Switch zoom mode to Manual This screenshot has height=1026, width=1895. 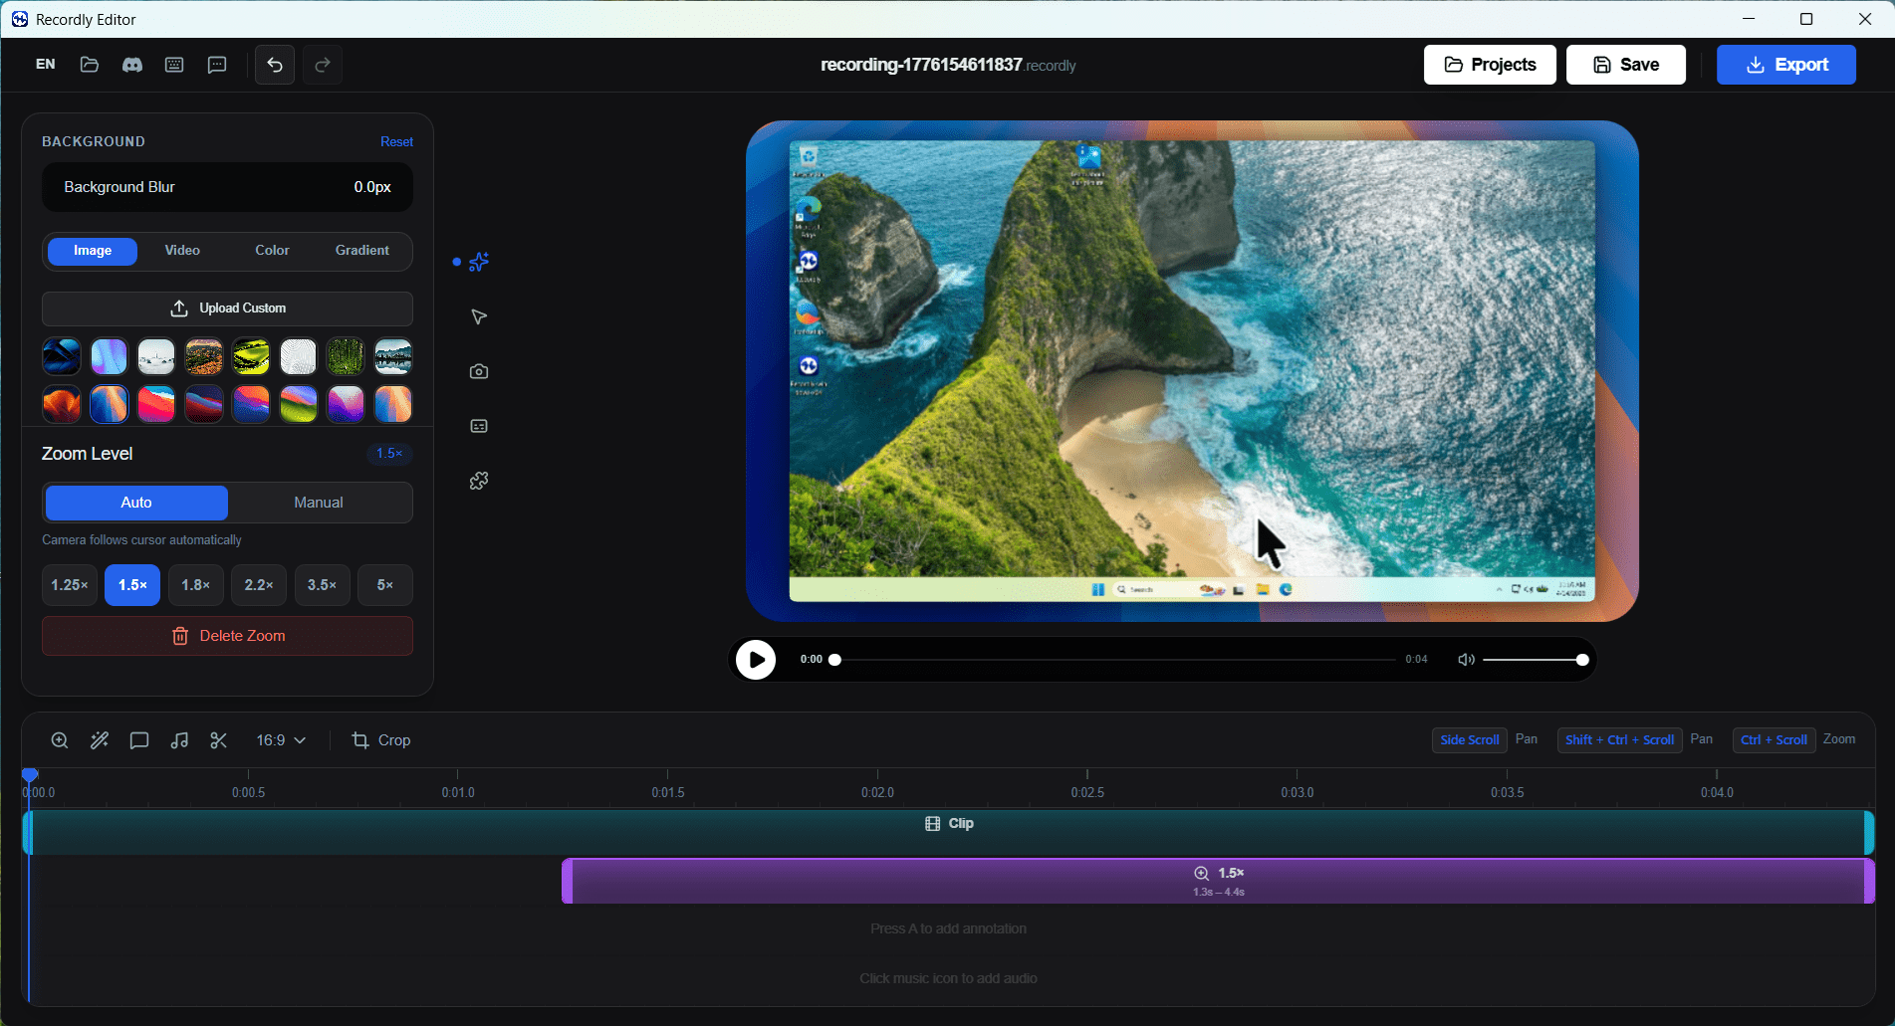[319, 503]
